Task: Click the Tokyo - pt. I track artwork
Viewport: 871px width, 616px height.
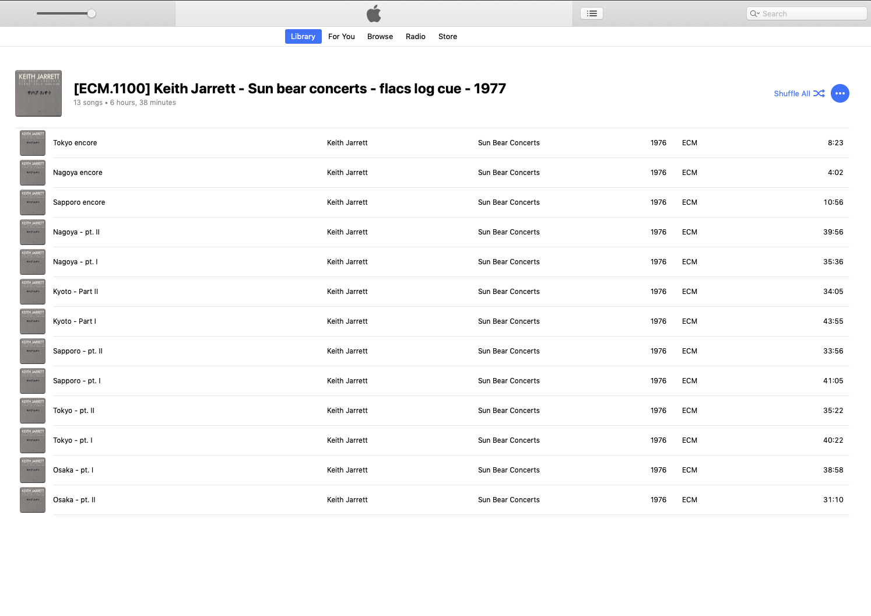Action: coord(33,440)
